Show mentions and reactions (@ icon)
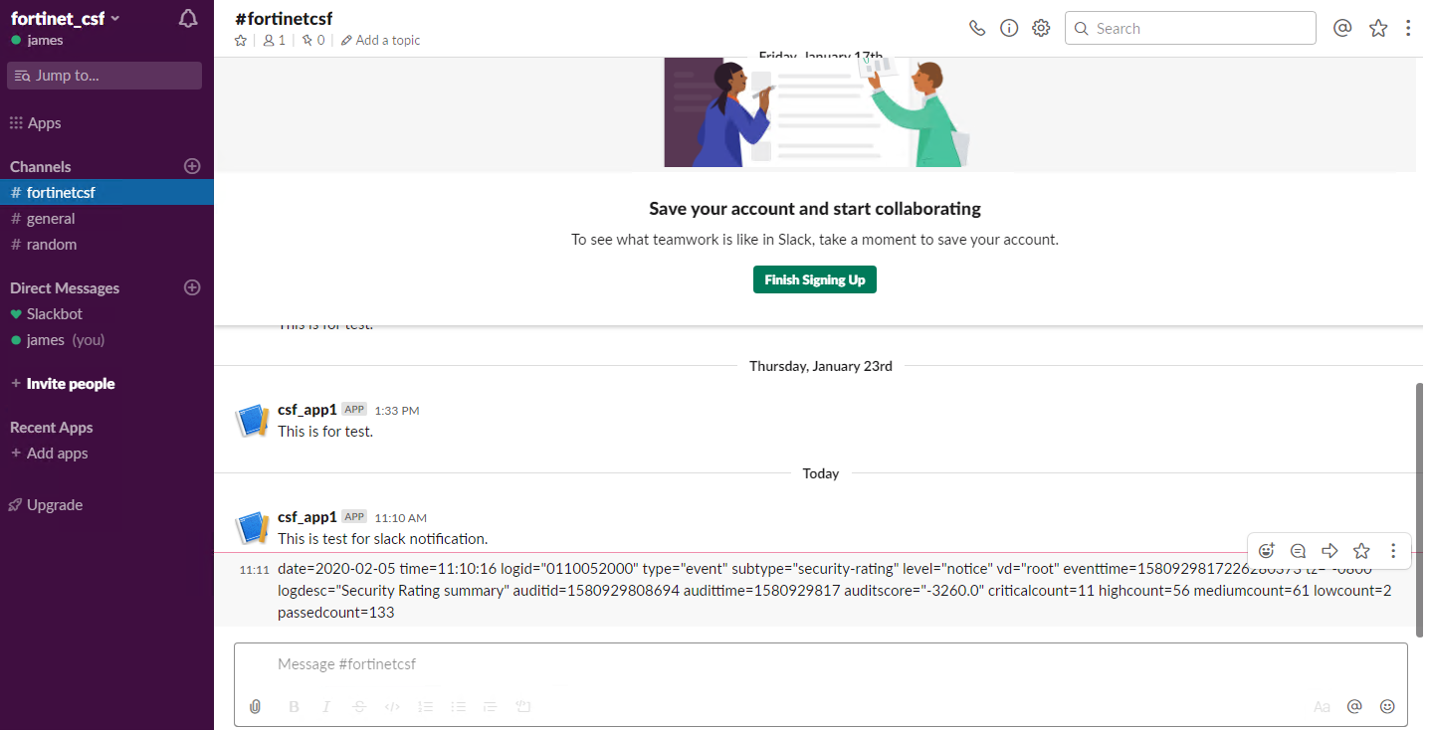The width and height of the screenshot is (1430, 731). tap(1342, 28)
